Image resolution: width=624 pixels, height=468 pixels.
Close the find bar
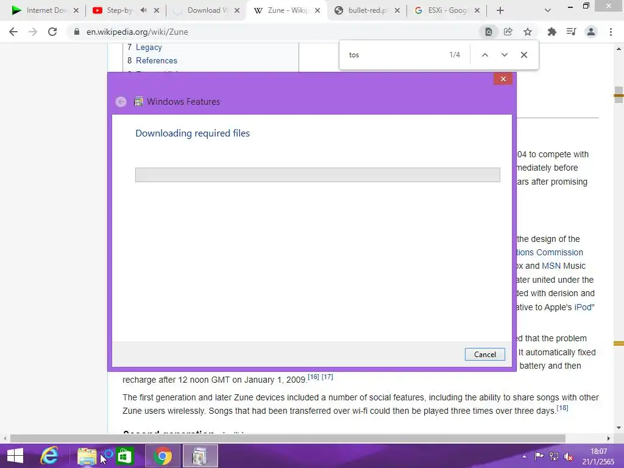point(524,55)
